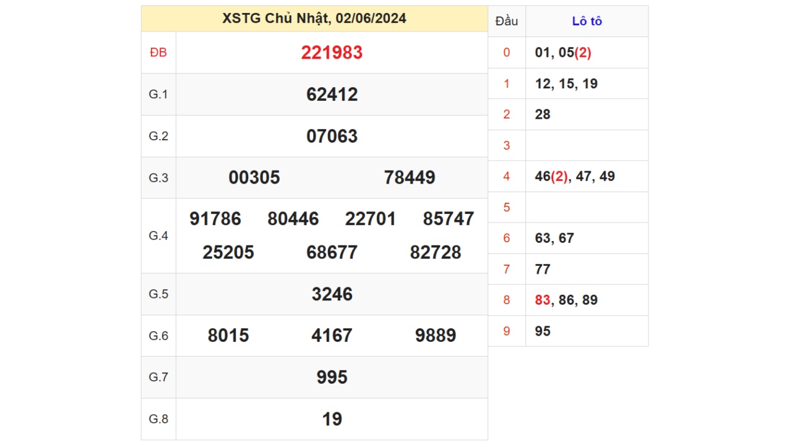
Task: Click the G.6 row label
Action: tap(158, 336)
